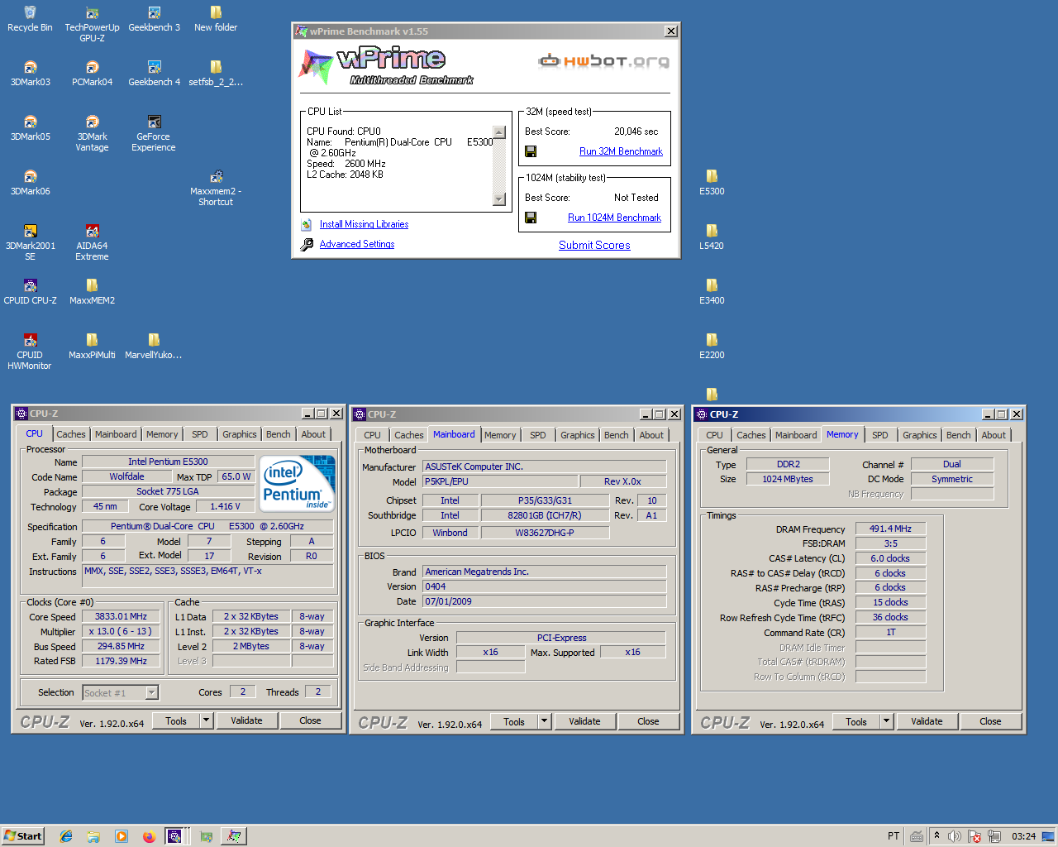Open the E2200 desktop folder
The height and width of the screenshot is (847, 1058).
[712, 347]
